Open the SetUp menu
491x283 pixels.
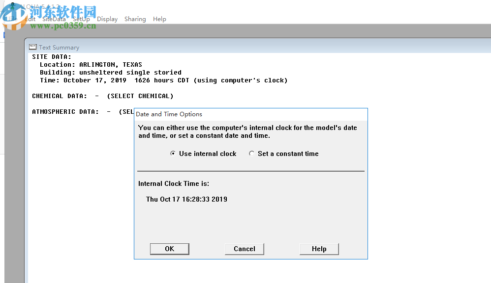tap(81, 19)
